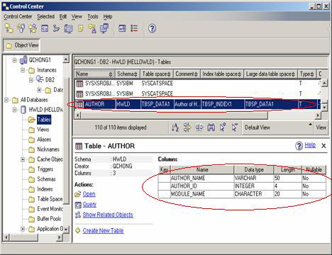
Task: Click the filter icon below table list
Action: [187, 127]
